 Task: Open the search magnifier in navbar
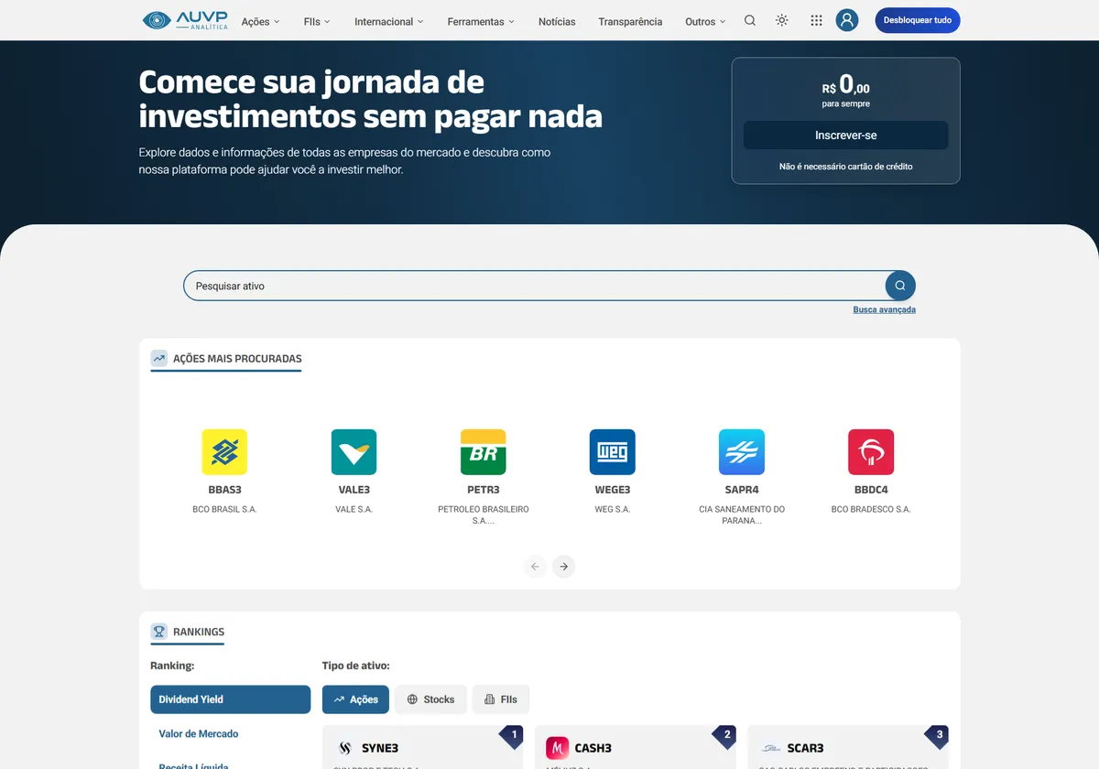click(x=750, y=20)
